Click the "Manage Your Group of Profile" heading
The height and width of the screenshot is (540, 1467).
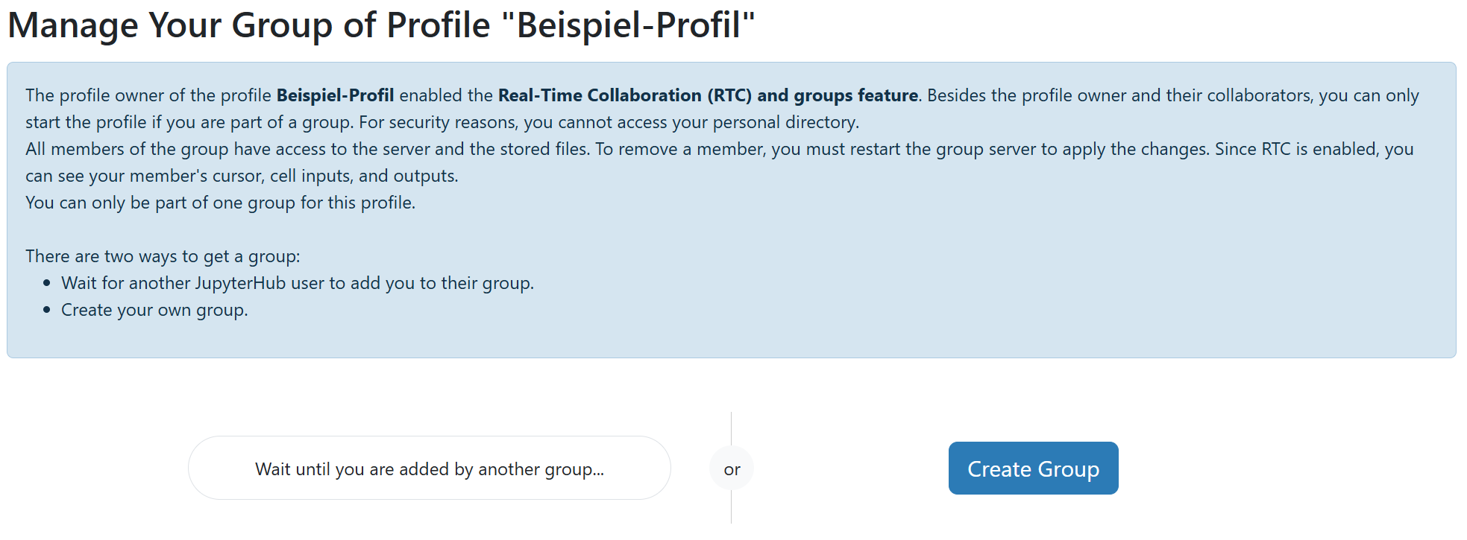tap(248, 25)
